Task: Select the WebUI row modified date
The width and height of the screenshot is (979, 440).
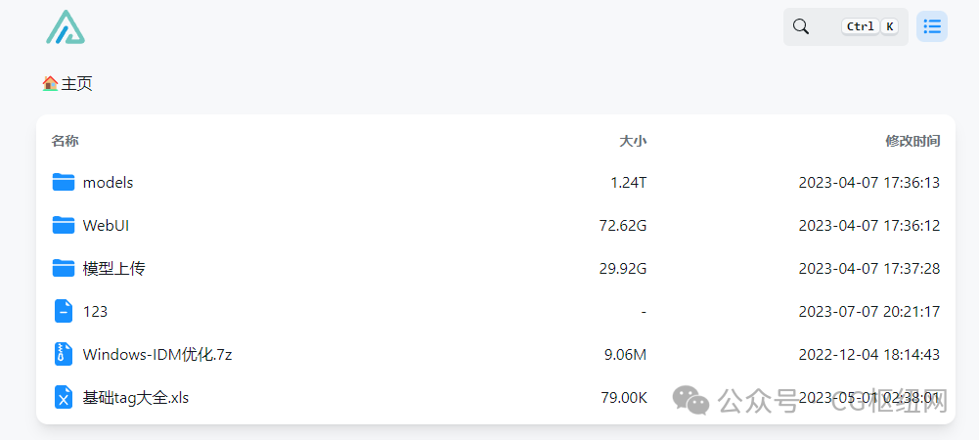Action: [869, 225]
